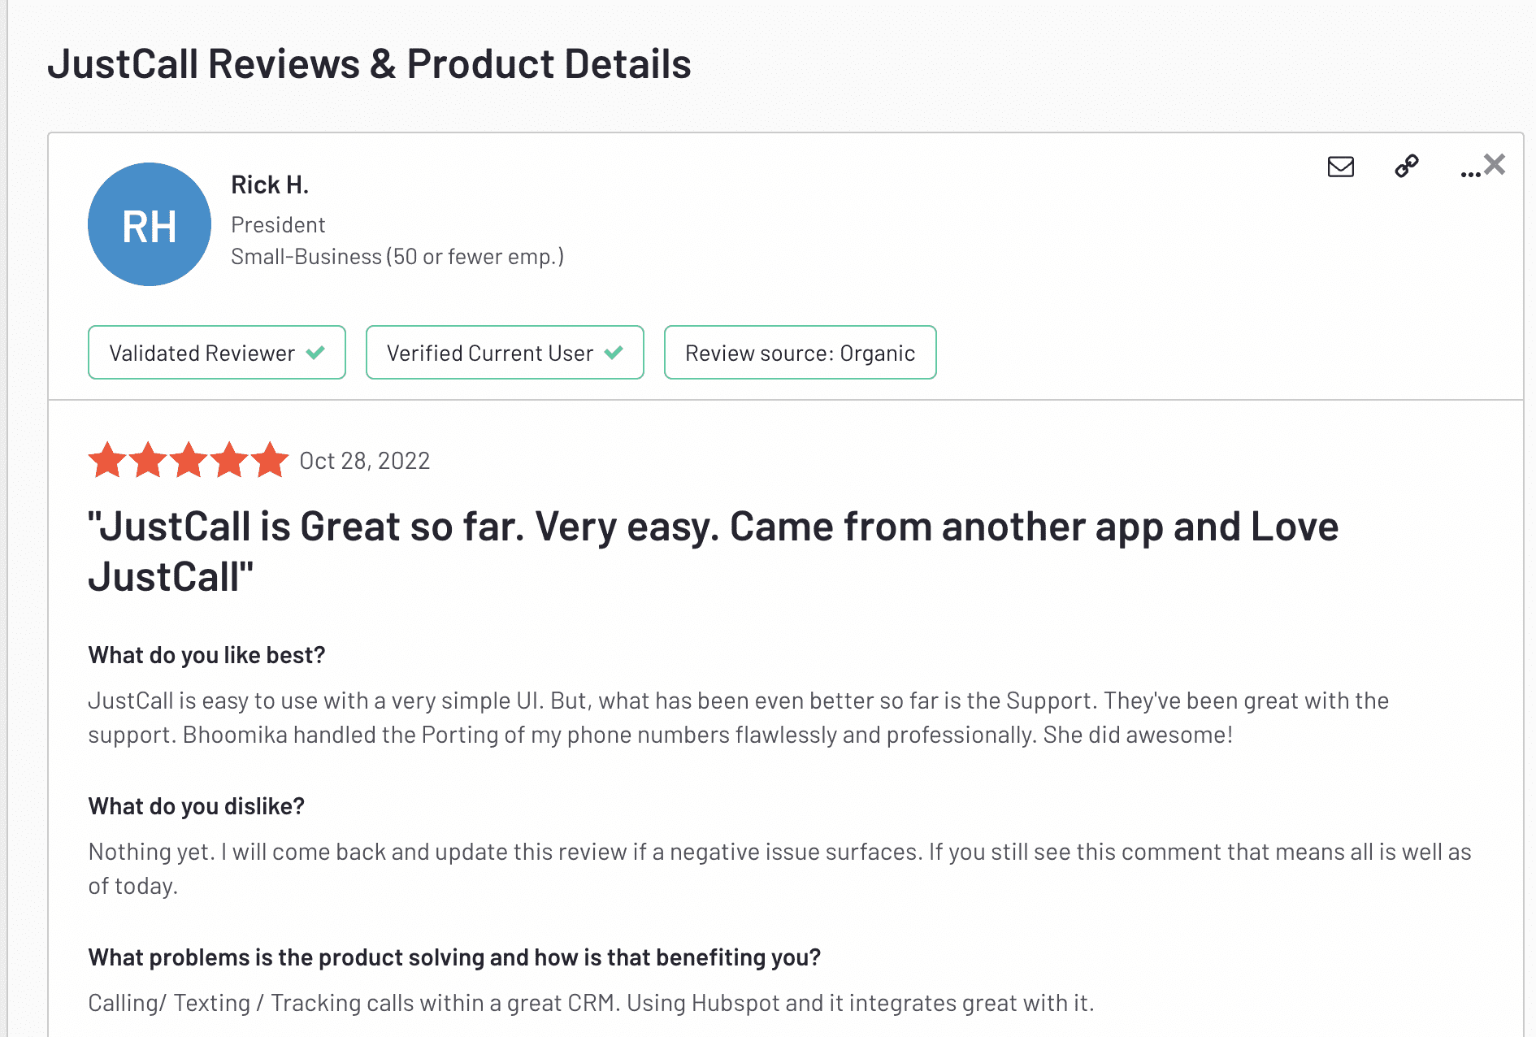Click the envelope email icon
1536x1037 pixels.
click(1341, 167)
